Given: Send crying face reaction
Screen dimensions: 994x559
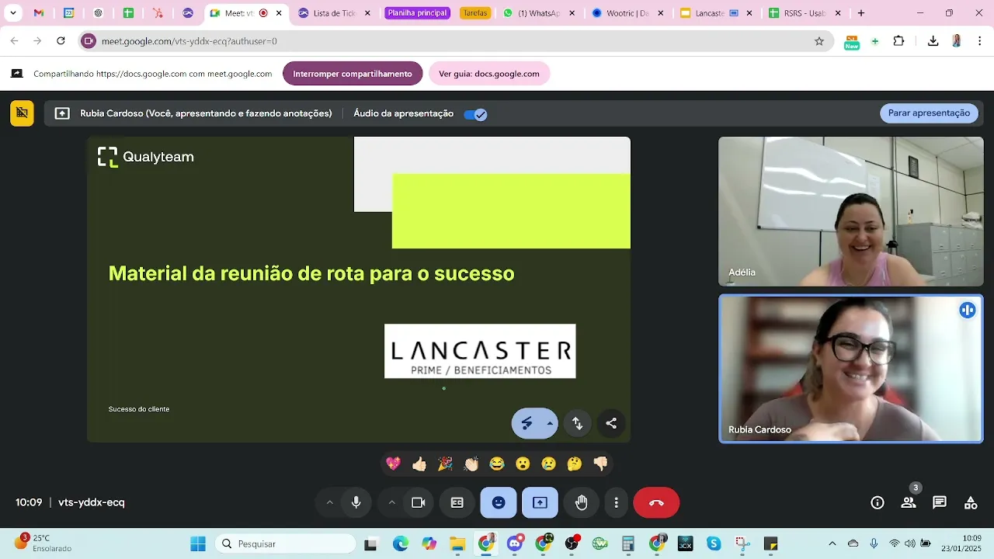Looking at the screenshot, I should [x=549, y=464].
